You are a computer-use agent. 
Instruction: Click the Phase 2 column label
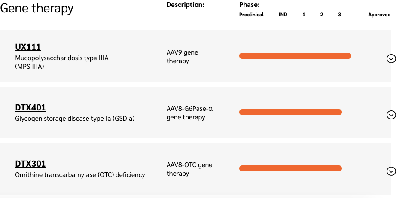[x=322, y=15]
